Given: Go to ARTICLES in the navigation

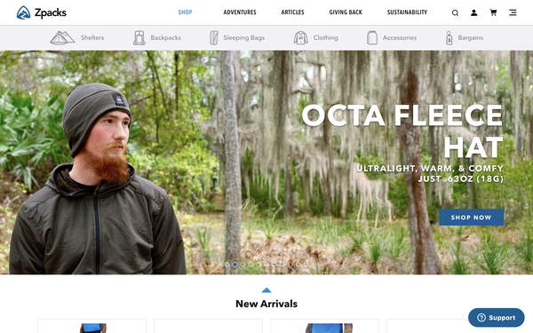Looking at the screenshot, I should [x=292, y=12].
